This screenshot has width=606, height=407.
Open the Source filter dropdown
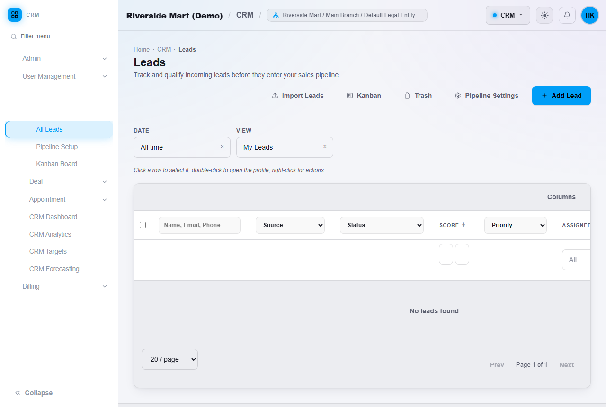(290, 225)
